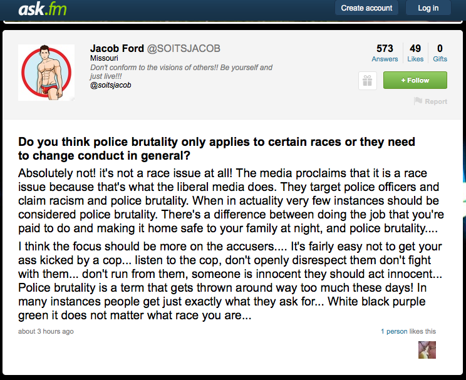Open the @soitsjacob bio link
Screen dimensions: 466x380
point(111,85)
